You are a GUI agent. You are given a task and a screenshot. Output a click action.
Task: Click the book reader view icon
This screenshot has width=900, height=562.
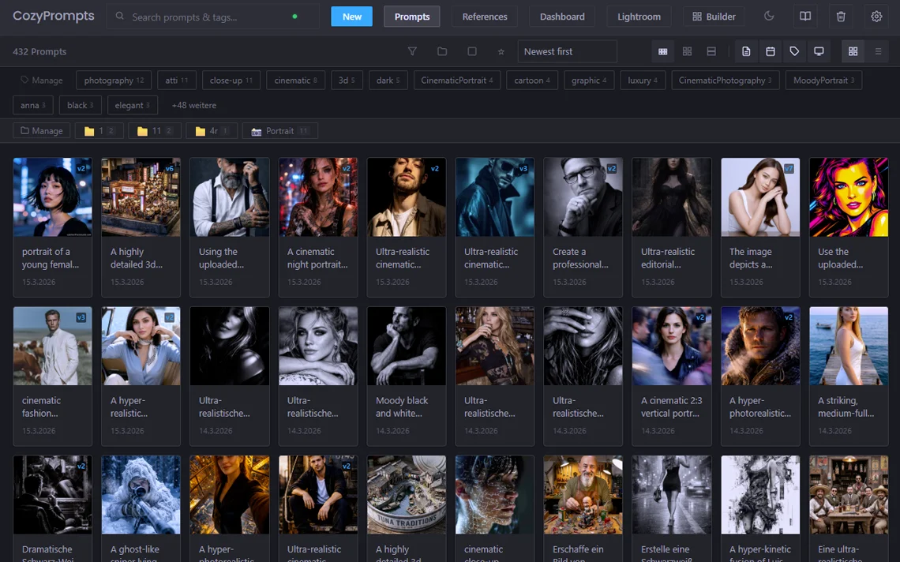coord(805,17)
